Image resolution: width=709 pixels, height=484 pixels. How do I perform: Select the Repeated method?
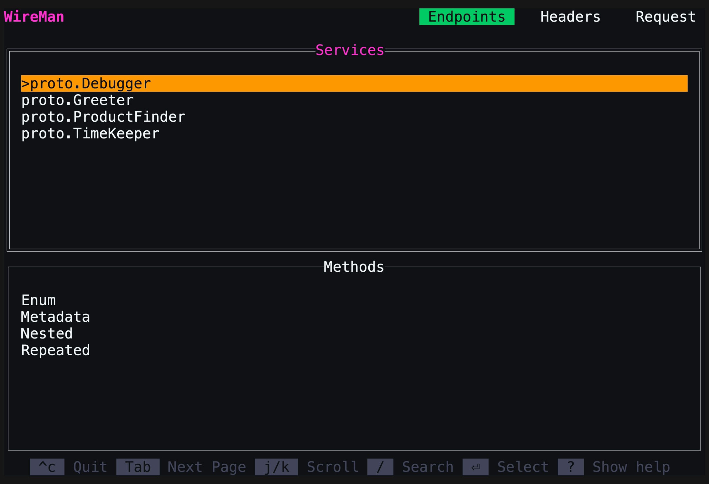55,350
